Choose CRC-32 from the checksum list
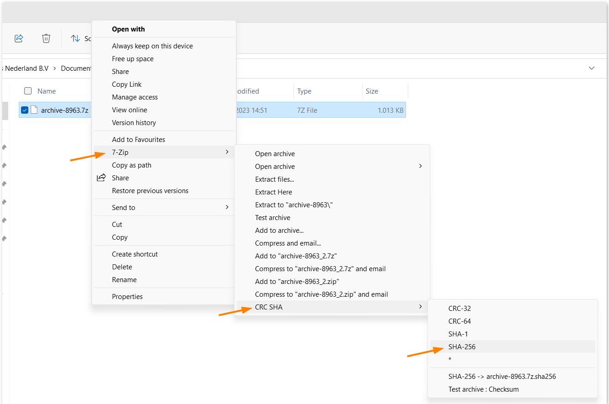Viewport: 609px width, 404px height. click(x=459, y=309)
